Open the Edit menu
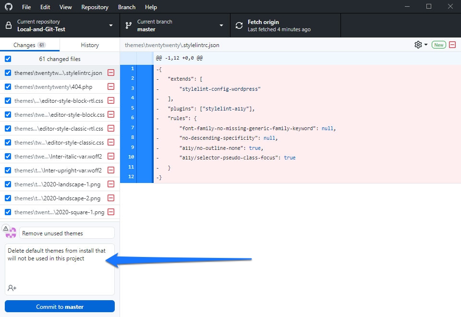461x317 pixels. point(45,7)
